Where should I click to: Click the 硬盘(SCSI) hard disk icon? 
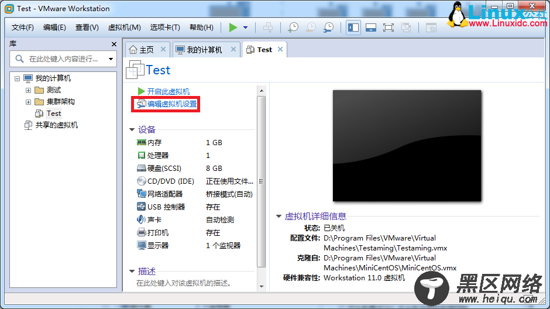click(x=142, y=168)
